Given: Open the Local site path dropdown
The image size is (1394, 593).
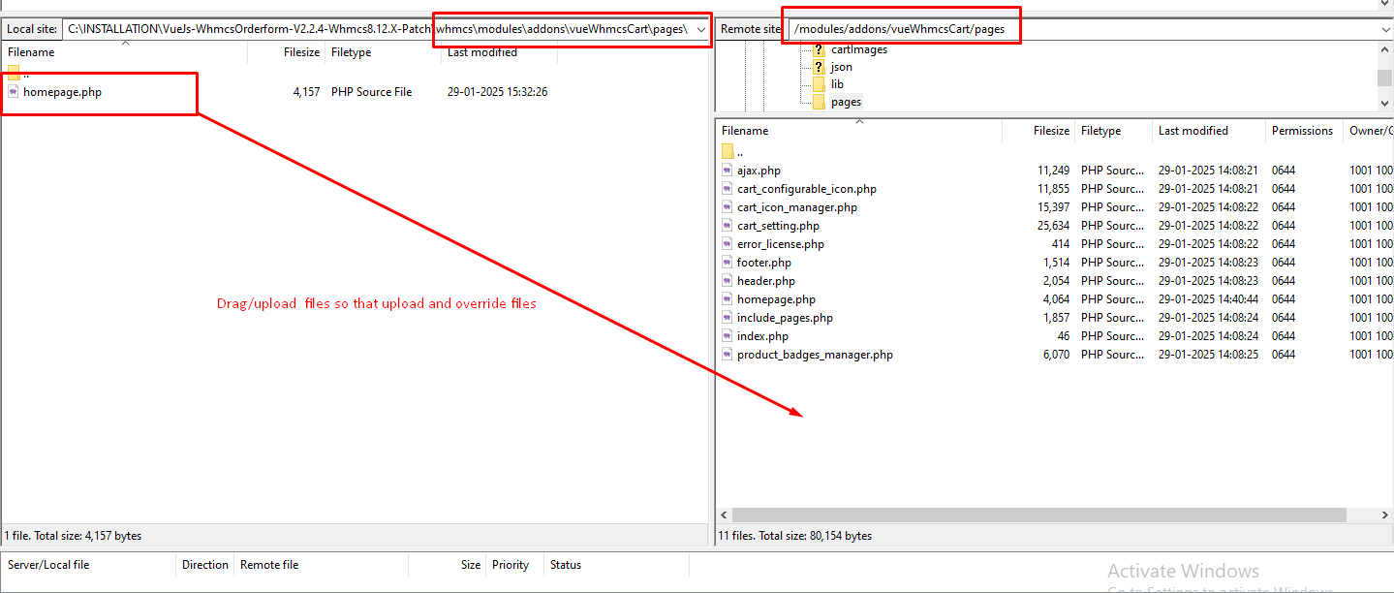Looking at the screenshot, I should pyautogui.click(x=700, y=29).
